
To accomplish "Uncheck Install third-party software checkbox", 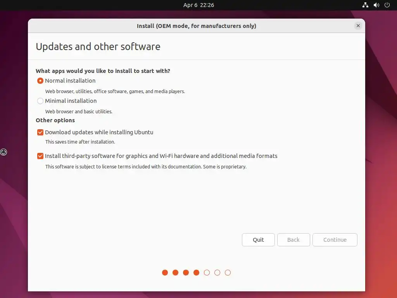I will (40, 156).
